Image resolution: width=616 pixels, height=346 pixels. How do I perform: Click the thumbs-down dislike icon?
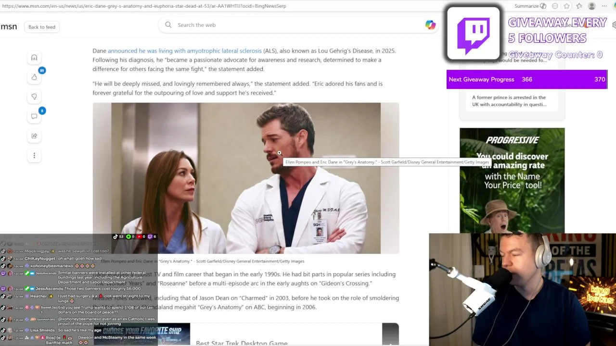pyautogui.click(x=34, y=97)
